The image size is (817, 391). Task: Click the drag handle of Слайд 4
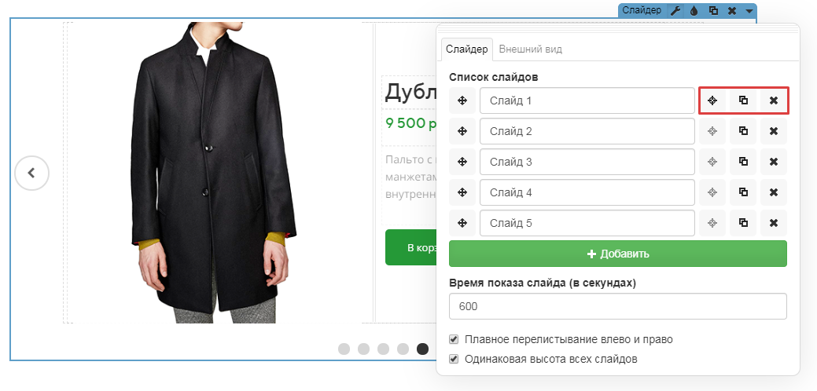(462, 192)
